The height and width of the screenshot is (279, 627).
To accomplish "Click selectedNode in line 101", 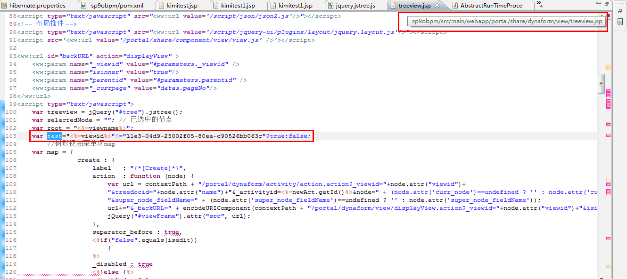I will pos(69,120).
